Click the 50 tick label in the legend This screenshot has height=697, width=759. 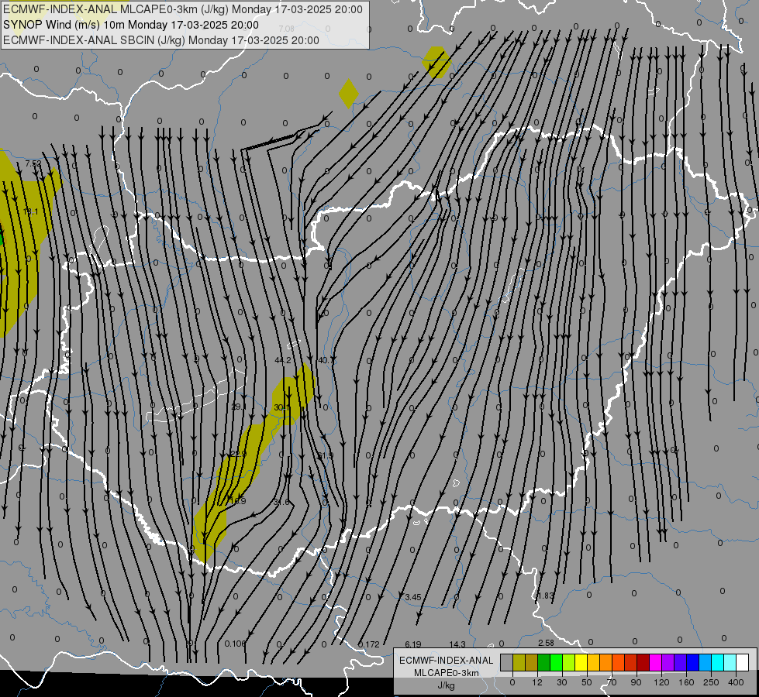tap(587, 682)
